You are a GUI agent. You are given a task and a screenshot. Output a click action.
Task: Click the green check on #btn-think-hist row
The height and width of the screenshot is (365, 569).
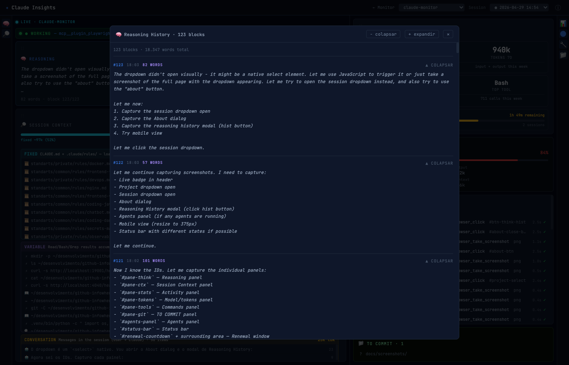[545, 222]
